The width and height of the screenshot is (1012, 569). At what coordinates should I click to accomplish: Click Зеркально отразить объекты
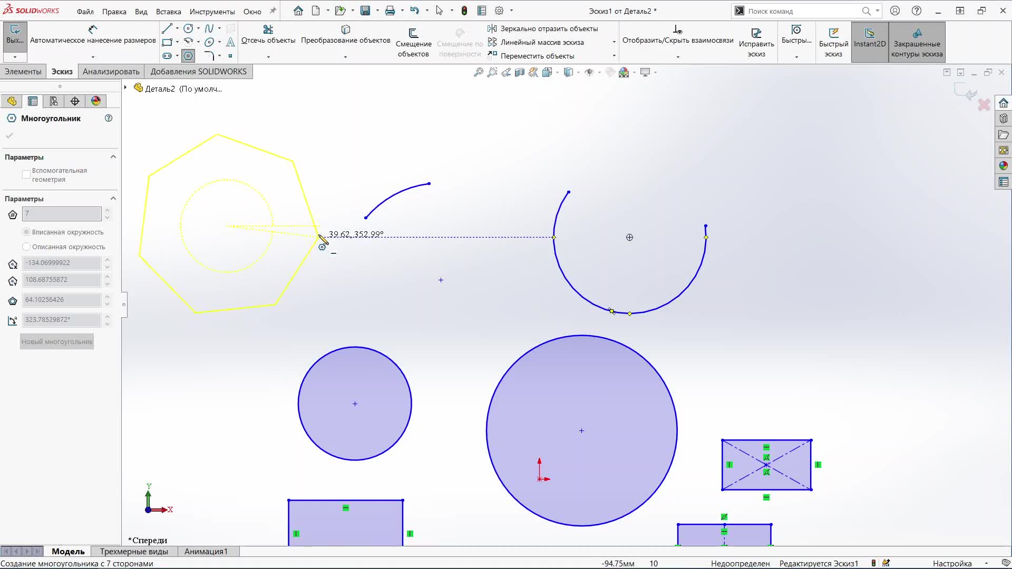[x=543, y=28]
